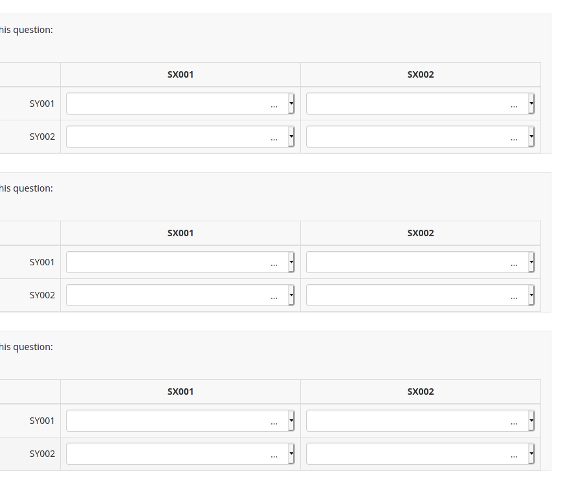Click SY001 row label in top table
587x497 pixels.
coord(42,104)
